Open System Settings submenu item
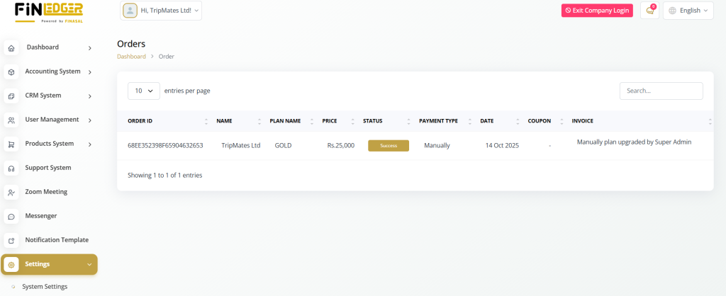 pos(45,287)
